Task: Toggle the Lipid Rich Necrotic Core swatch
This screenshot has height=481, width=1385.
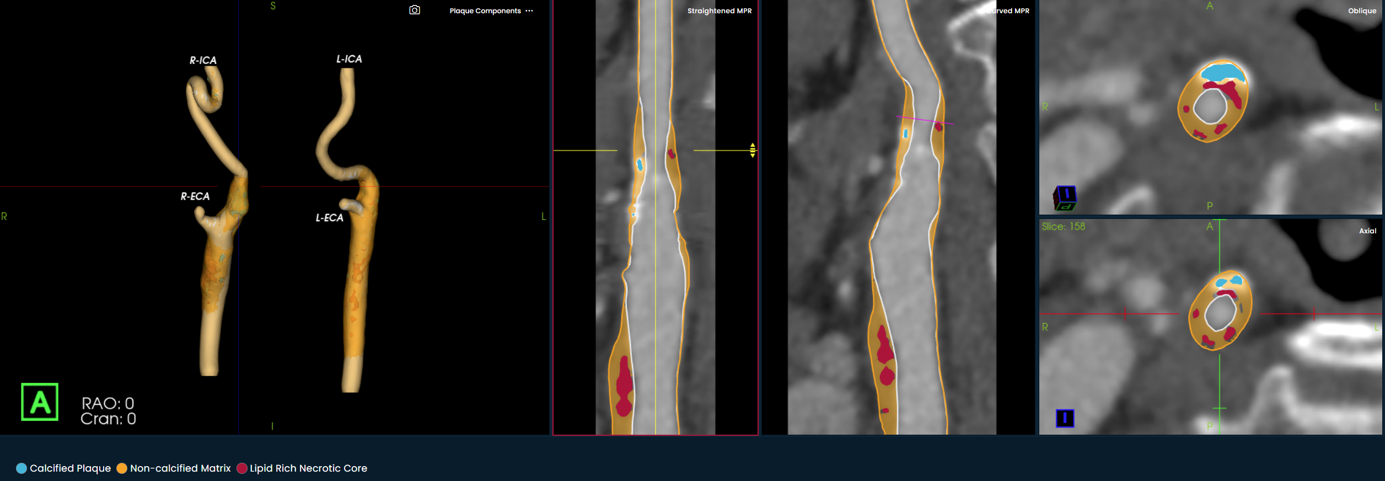Action: 241,468
